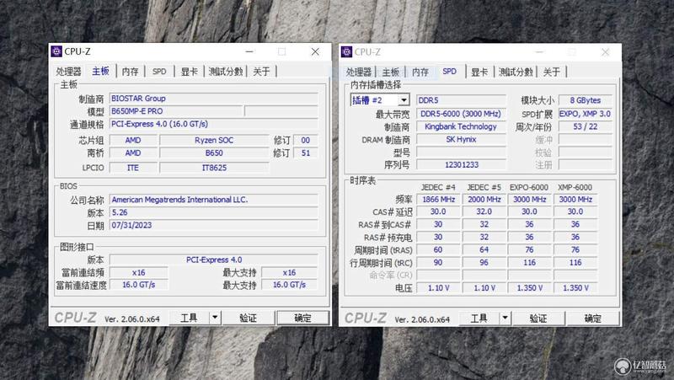Open the 关于 tab in right CPU-Z window
This screenshot has width=674, height=380.
(x=552, y=72)
